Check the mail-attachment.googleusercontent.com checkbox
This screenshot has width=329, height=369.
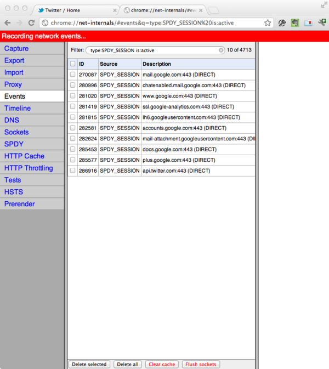pos(72,138)
